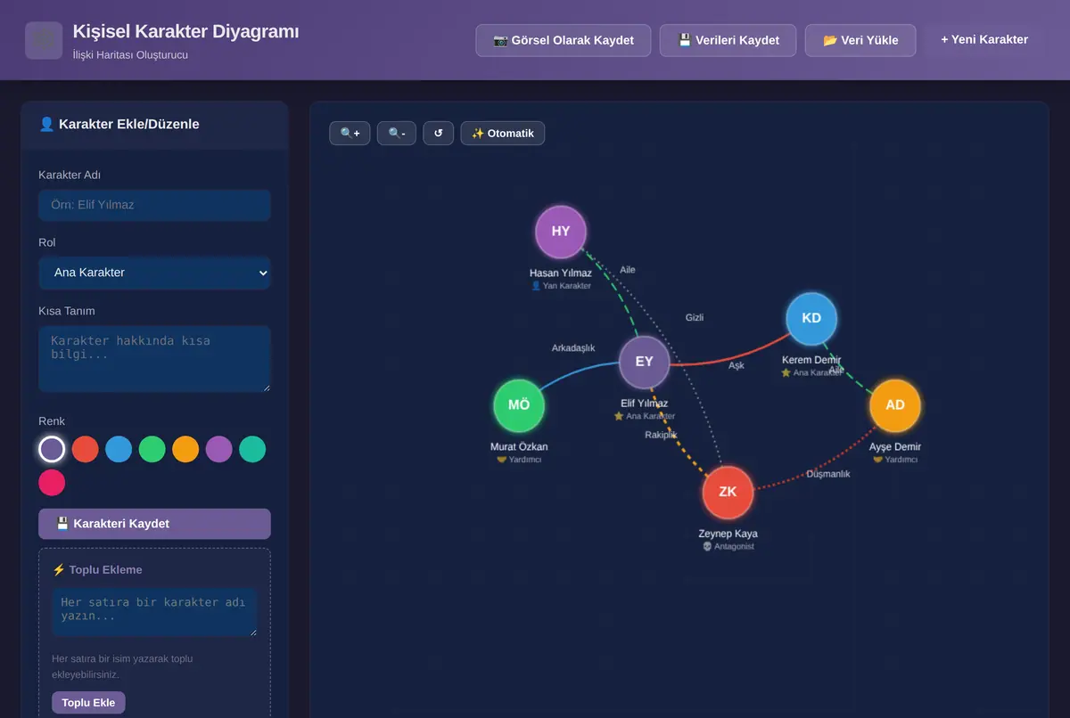Select the HY node for Hasan Yılmaz
The image size is (1070, 718).
click(x=561, y=232)
